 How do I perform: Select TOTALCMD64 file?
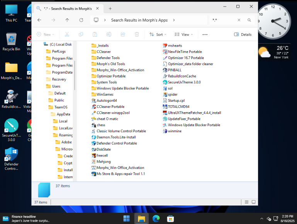(x=176, y=107)
